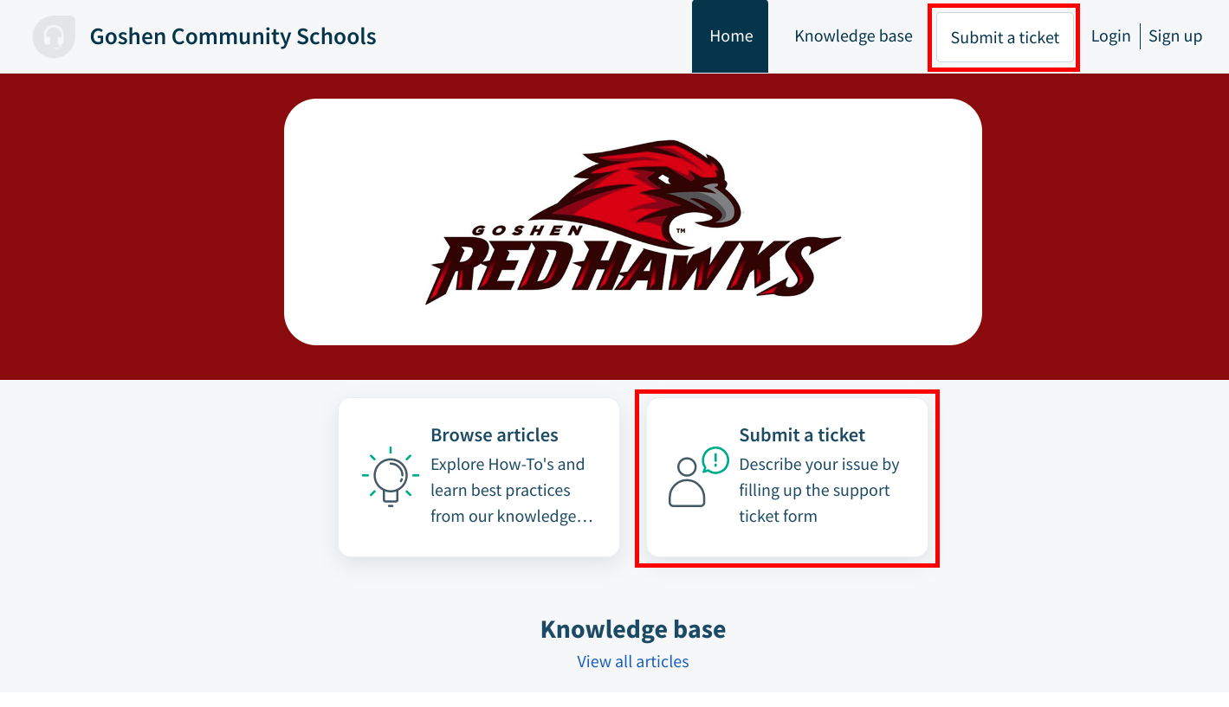The height and width of the screenshot is (707, 1229).
Task: Open the Browse articles card
Action: pyautogui.click(x=479, y=477)
